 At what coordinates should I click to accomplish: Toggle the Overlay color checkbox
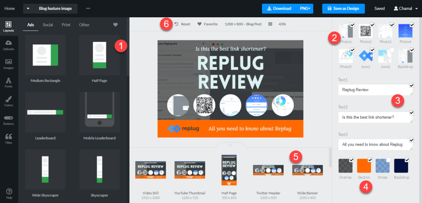click(x=351, y=160)
